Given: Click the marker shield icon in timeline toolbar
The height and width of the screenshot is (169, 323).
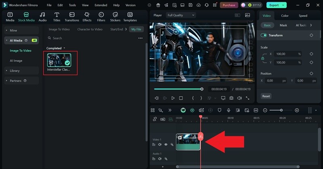Looking at the screenshot, I should pyautogui.click(x=219, y=110).
